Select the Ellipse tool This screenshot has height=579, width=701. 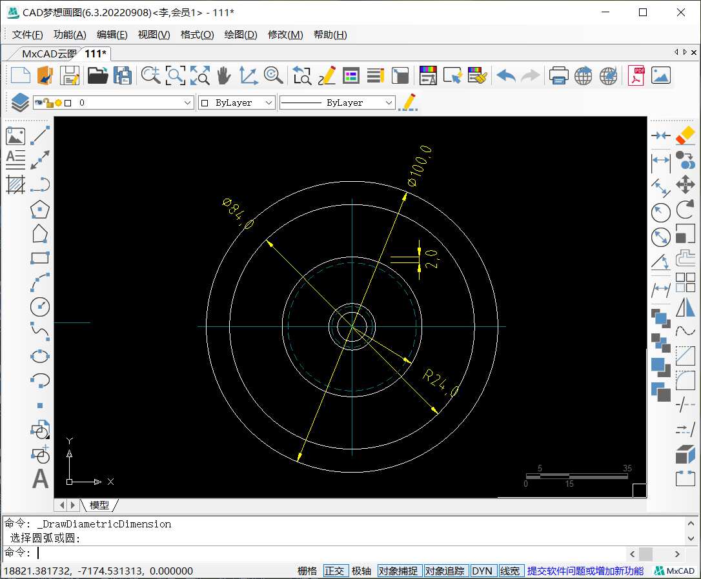click(x=40, y=357)
